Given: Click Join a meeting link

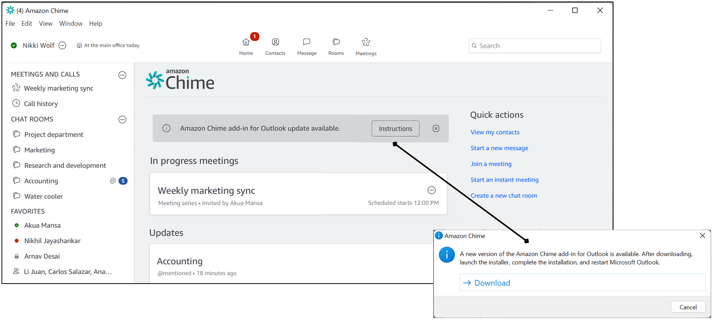Looking at the screenshot, I should pos(491,164).
